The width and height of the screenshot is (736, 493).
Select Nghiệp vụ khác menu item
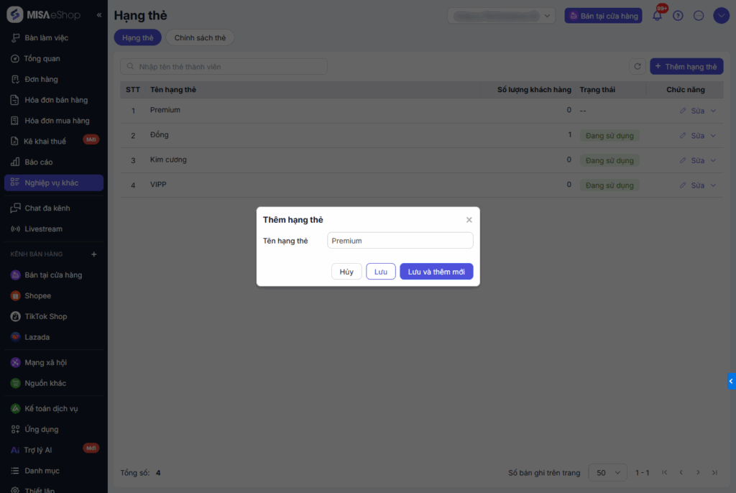click(x=53, y=183)
